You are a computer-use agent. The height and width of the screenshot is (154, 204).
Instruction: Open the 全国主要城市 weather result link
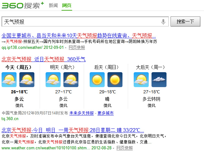point(79,35)
